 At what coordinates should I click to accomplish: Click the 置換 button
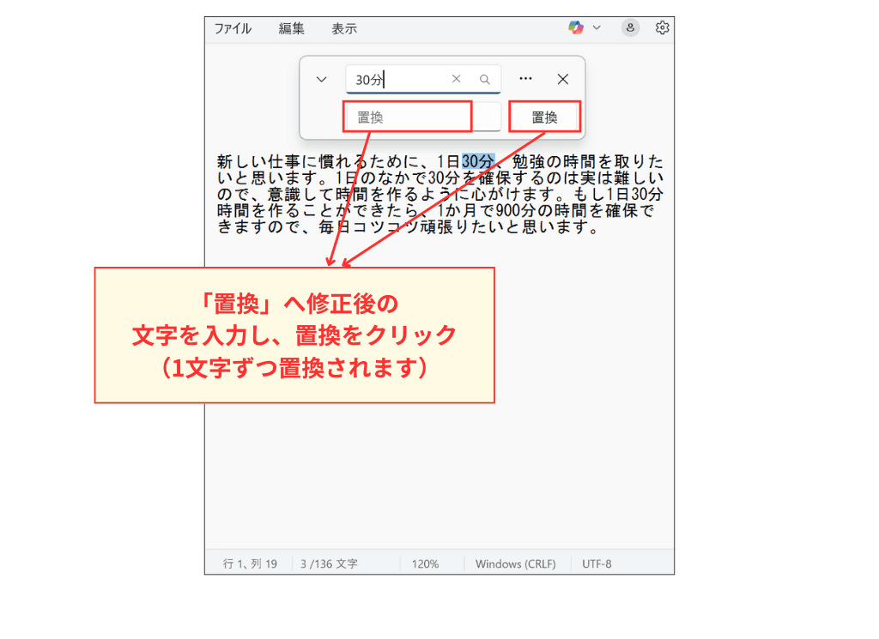pos(544,118)
